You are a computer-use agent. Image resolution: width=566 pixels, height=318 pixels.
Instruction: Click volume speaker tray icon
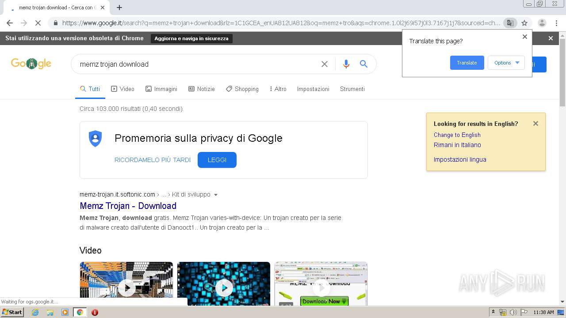[513, 312]
